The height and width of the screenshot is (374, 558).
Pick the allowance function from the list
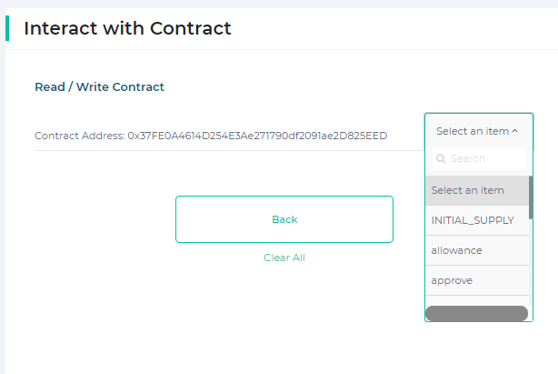pyautogui.click(x=477, y=250)
